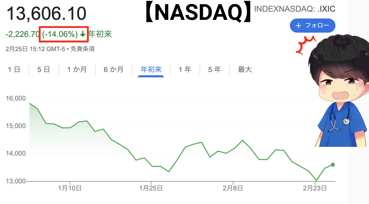Screen dimensions: 369x204
Task: Click the フォロー button
Action: 313,26
